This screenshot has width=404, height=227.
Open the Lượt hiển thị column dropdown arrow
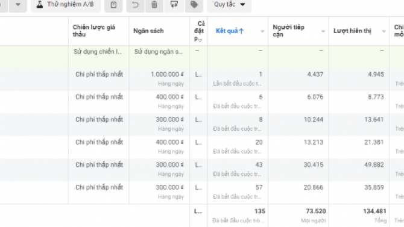pyautogui.click(x=383, y=31)
